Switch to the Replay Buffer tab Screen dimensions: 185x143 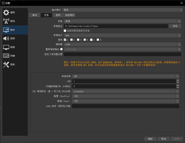(x=70, y=15)
